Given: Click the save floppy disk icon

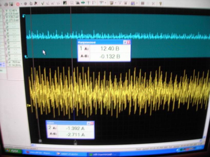Looking at the screenshot, I should [x=11, y=4].
